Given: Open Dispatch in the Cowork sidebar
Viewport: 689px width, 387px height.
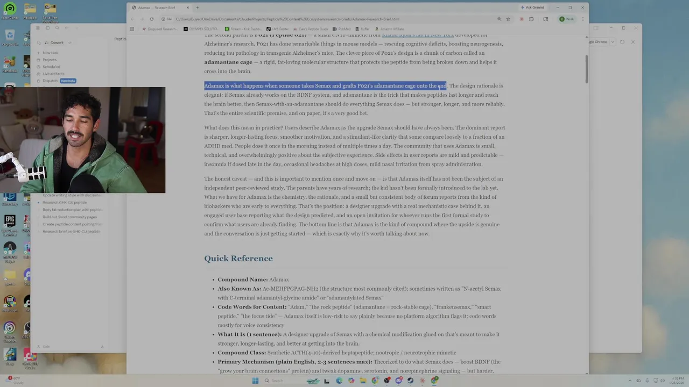Looking at the screenshot, I should coord(56,81).
